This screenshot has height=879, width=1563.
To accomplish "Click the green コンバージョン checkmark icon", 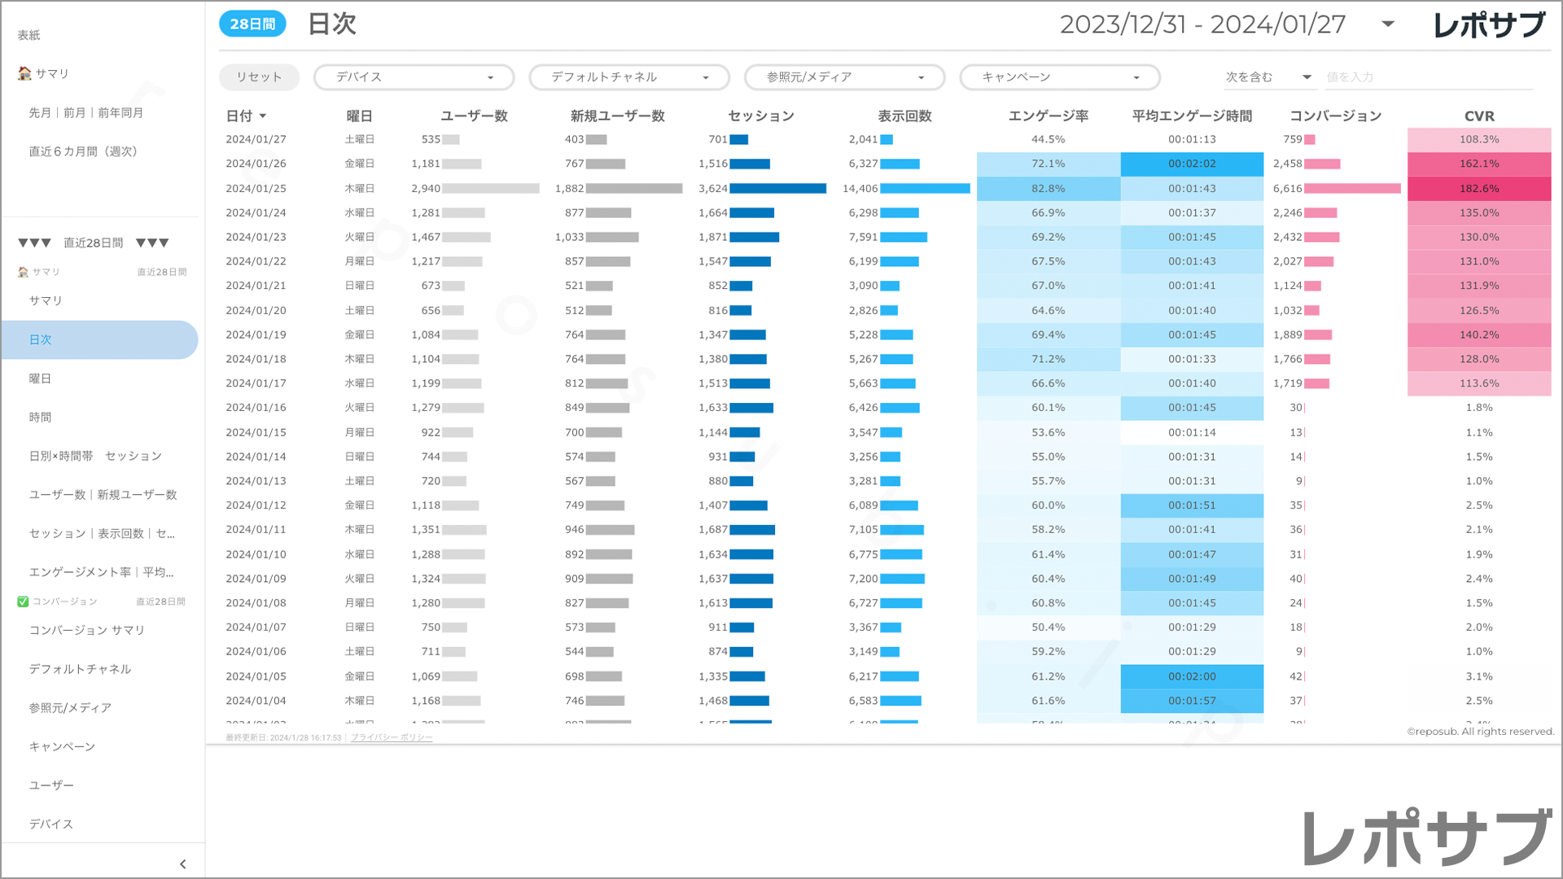I will 23,601.
